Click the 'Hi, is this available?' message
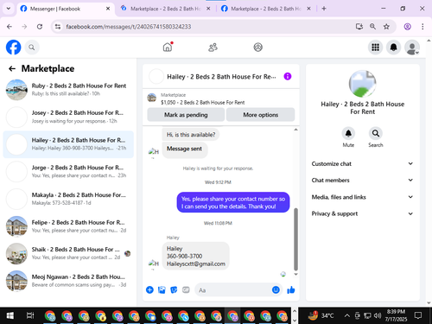This screenshot has width=432, height=324. [191, 135]
